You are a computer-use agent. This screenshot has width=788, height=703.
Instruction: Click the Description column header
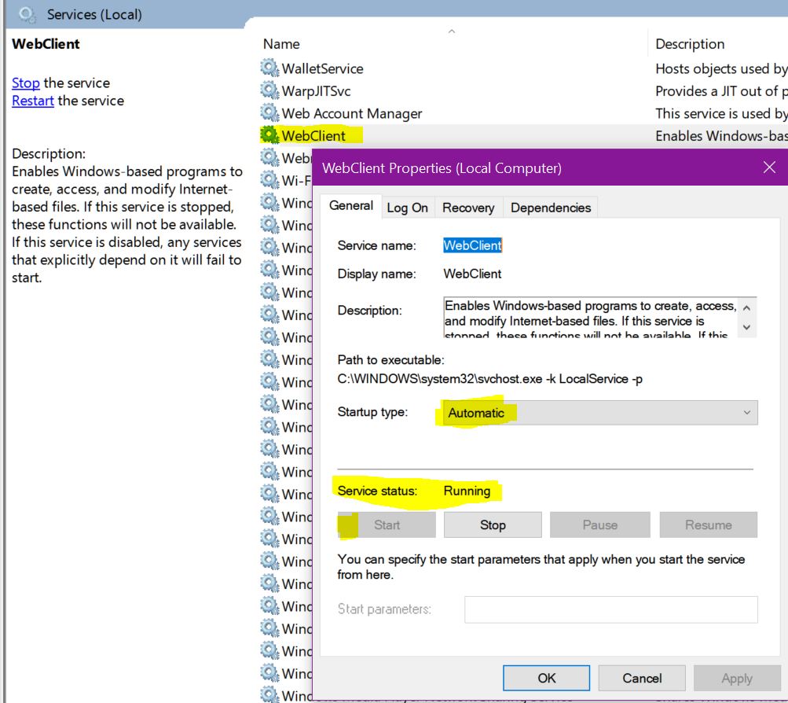[690, 44]
